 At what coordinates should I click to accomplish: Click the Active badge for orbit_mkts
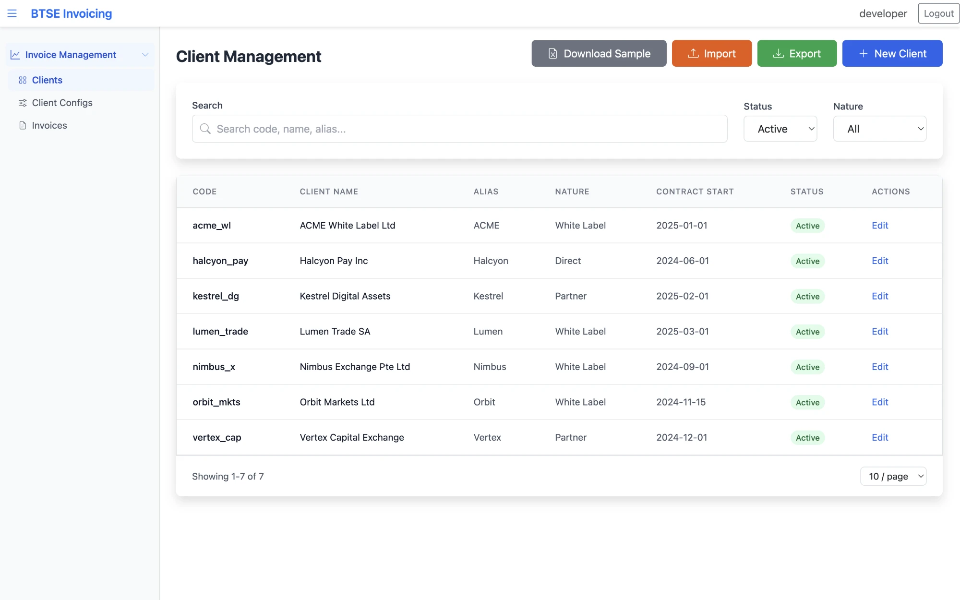[807, 402]
